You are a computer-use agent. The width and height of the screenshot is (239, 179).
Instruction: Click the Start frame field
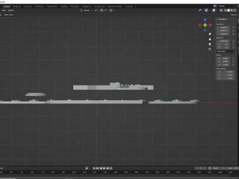pos(219,168)
